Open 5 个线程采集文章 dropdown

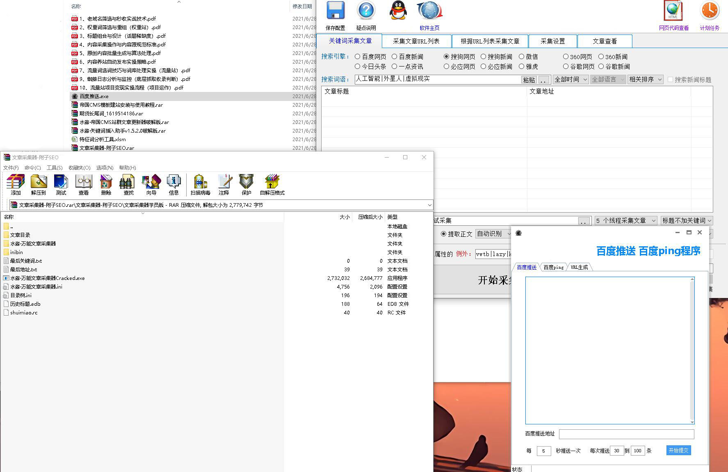(x=626, y=221)
